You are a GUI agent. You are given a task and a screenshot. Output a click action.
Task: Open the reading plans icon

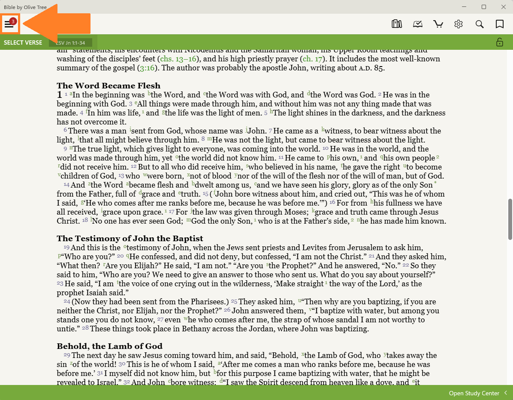(417, 24)
